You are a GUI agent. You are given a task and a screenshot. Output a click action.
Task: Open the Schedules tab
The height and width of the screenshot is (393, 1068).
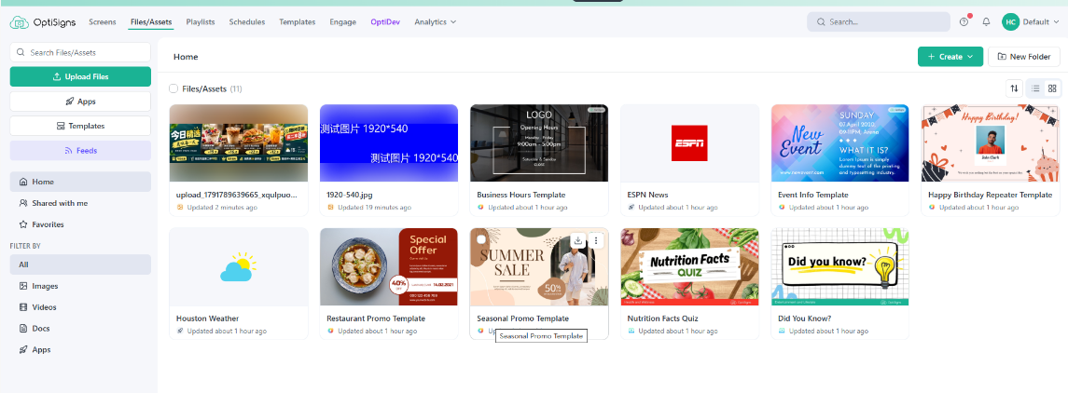coord(247,21)
